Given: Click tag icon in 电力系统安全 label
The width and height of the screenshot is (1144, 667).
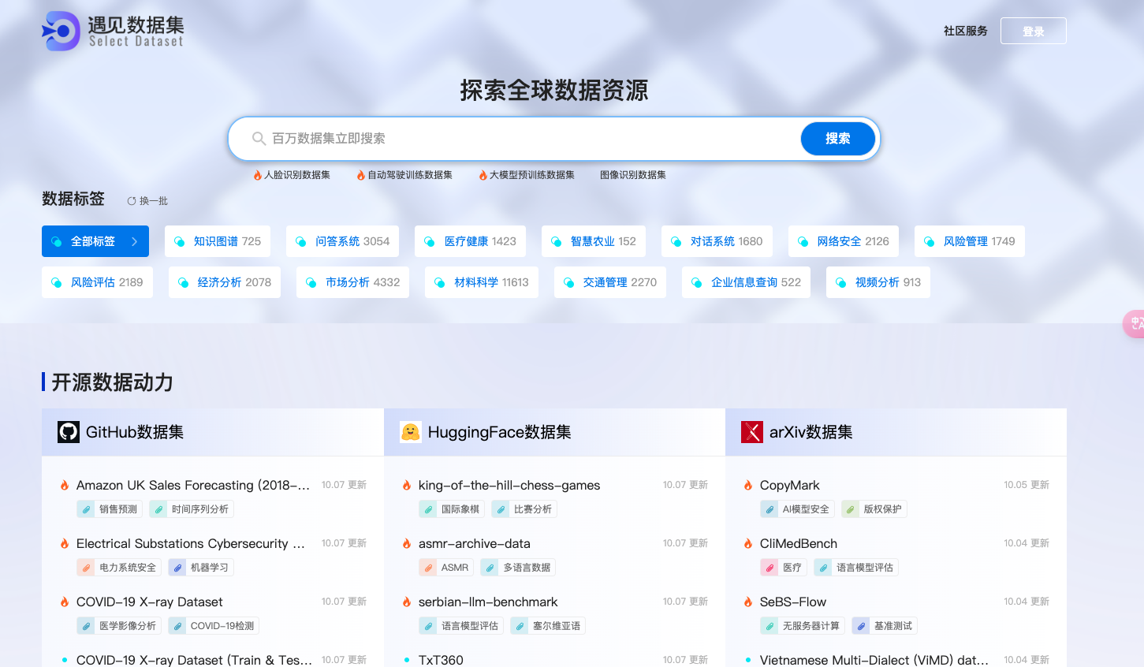Looking at the screenshot, I should coord(87,568).
